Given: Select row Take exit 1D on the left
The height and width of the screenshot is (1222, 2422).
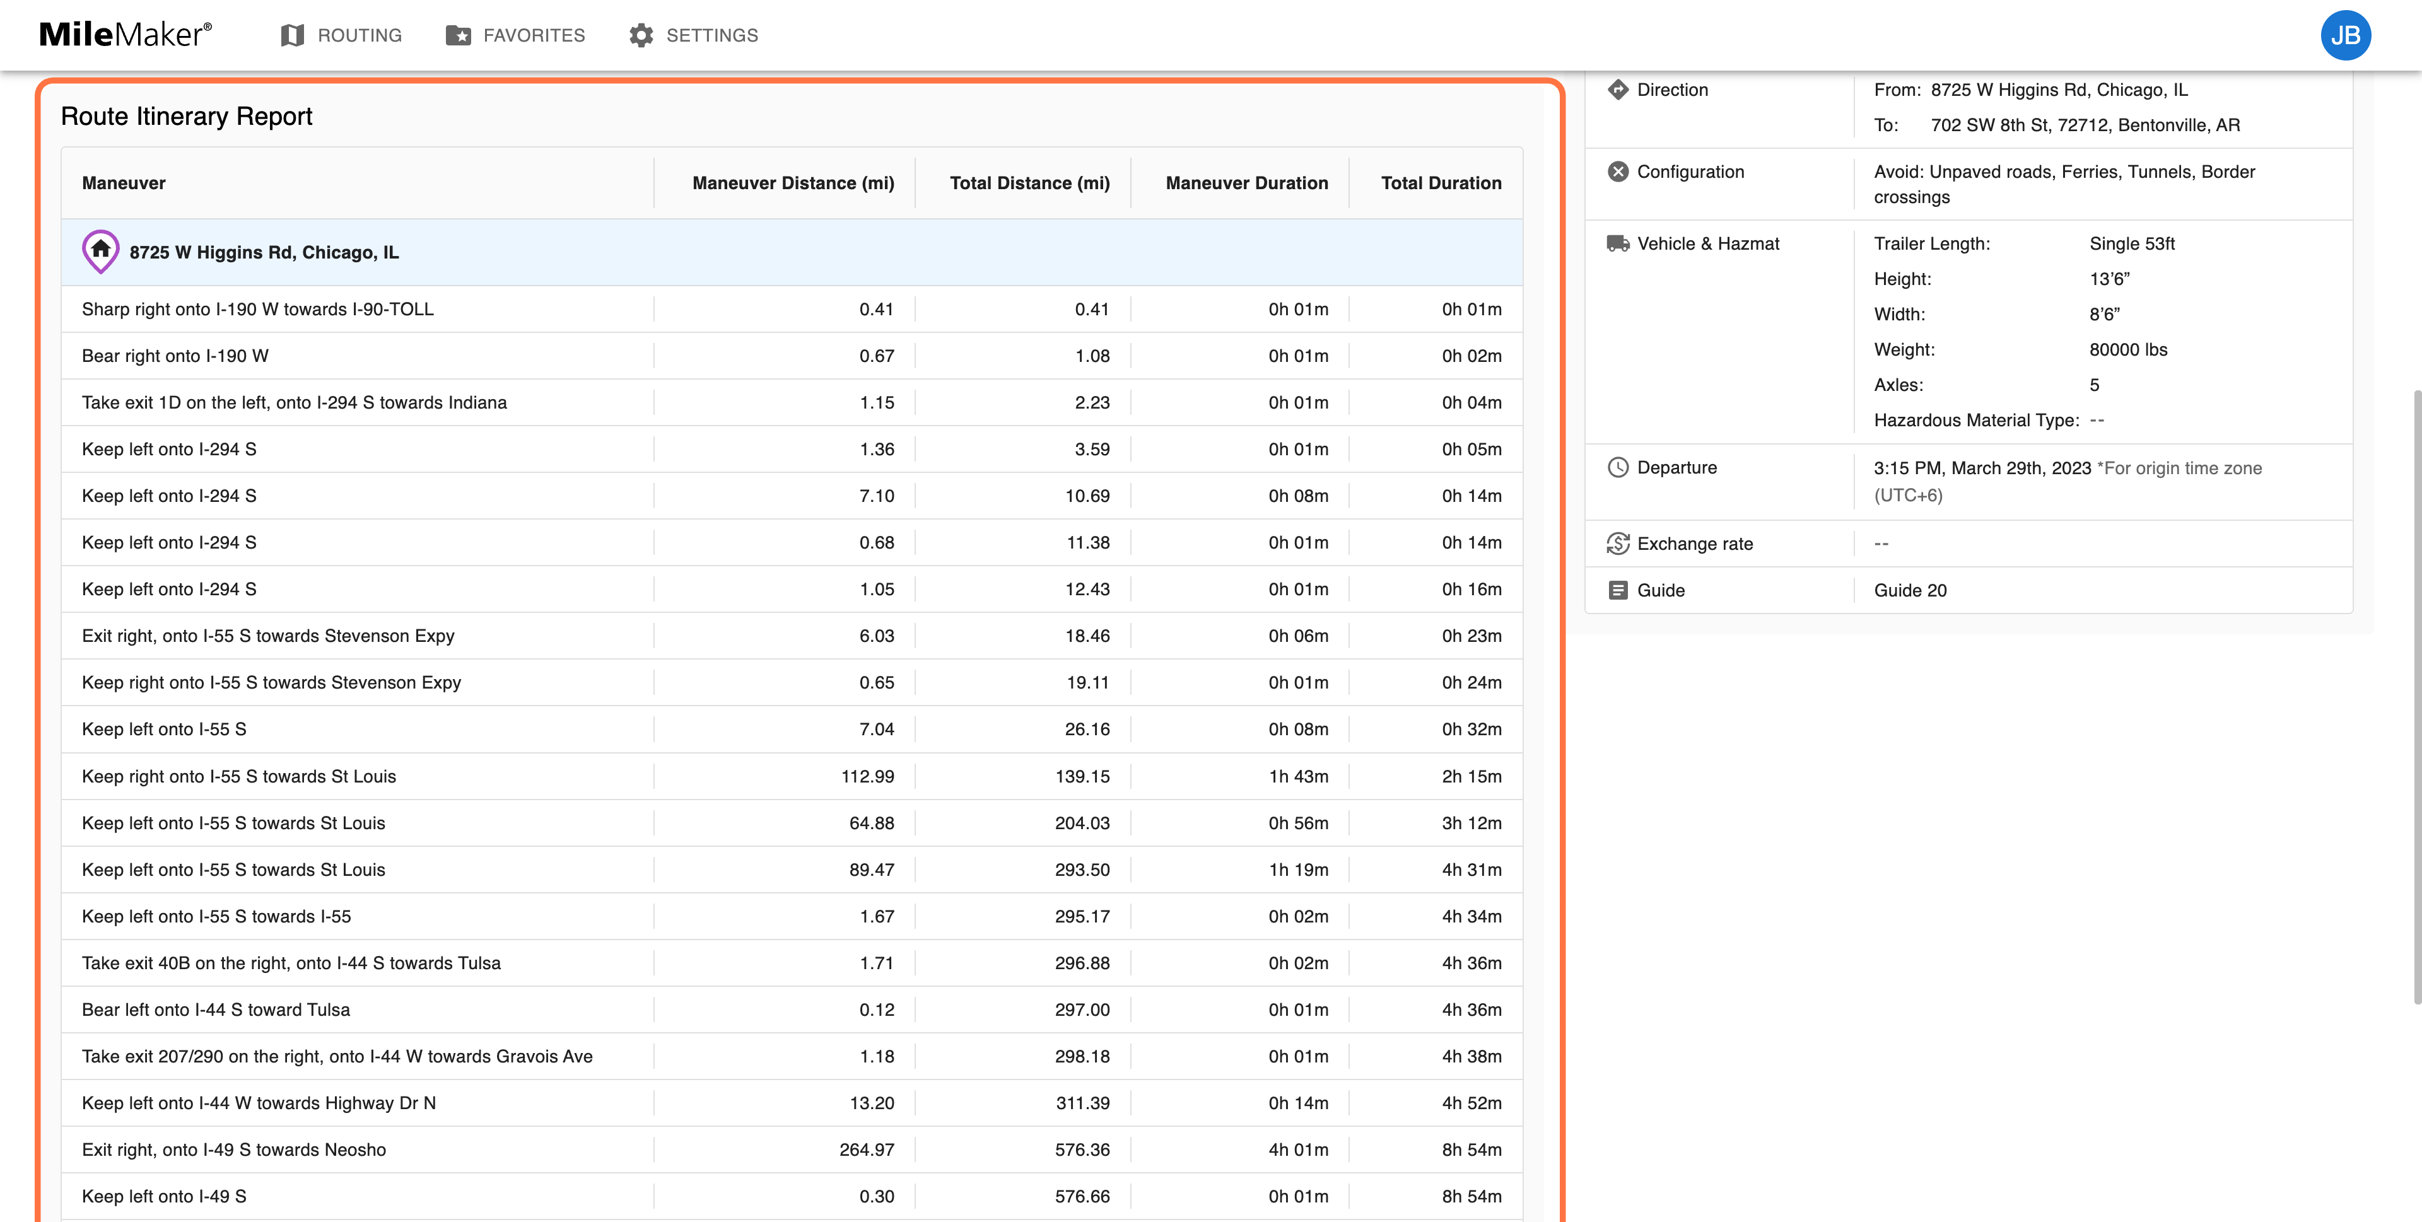Looking at the screenshot, I should tap(792, 402).
